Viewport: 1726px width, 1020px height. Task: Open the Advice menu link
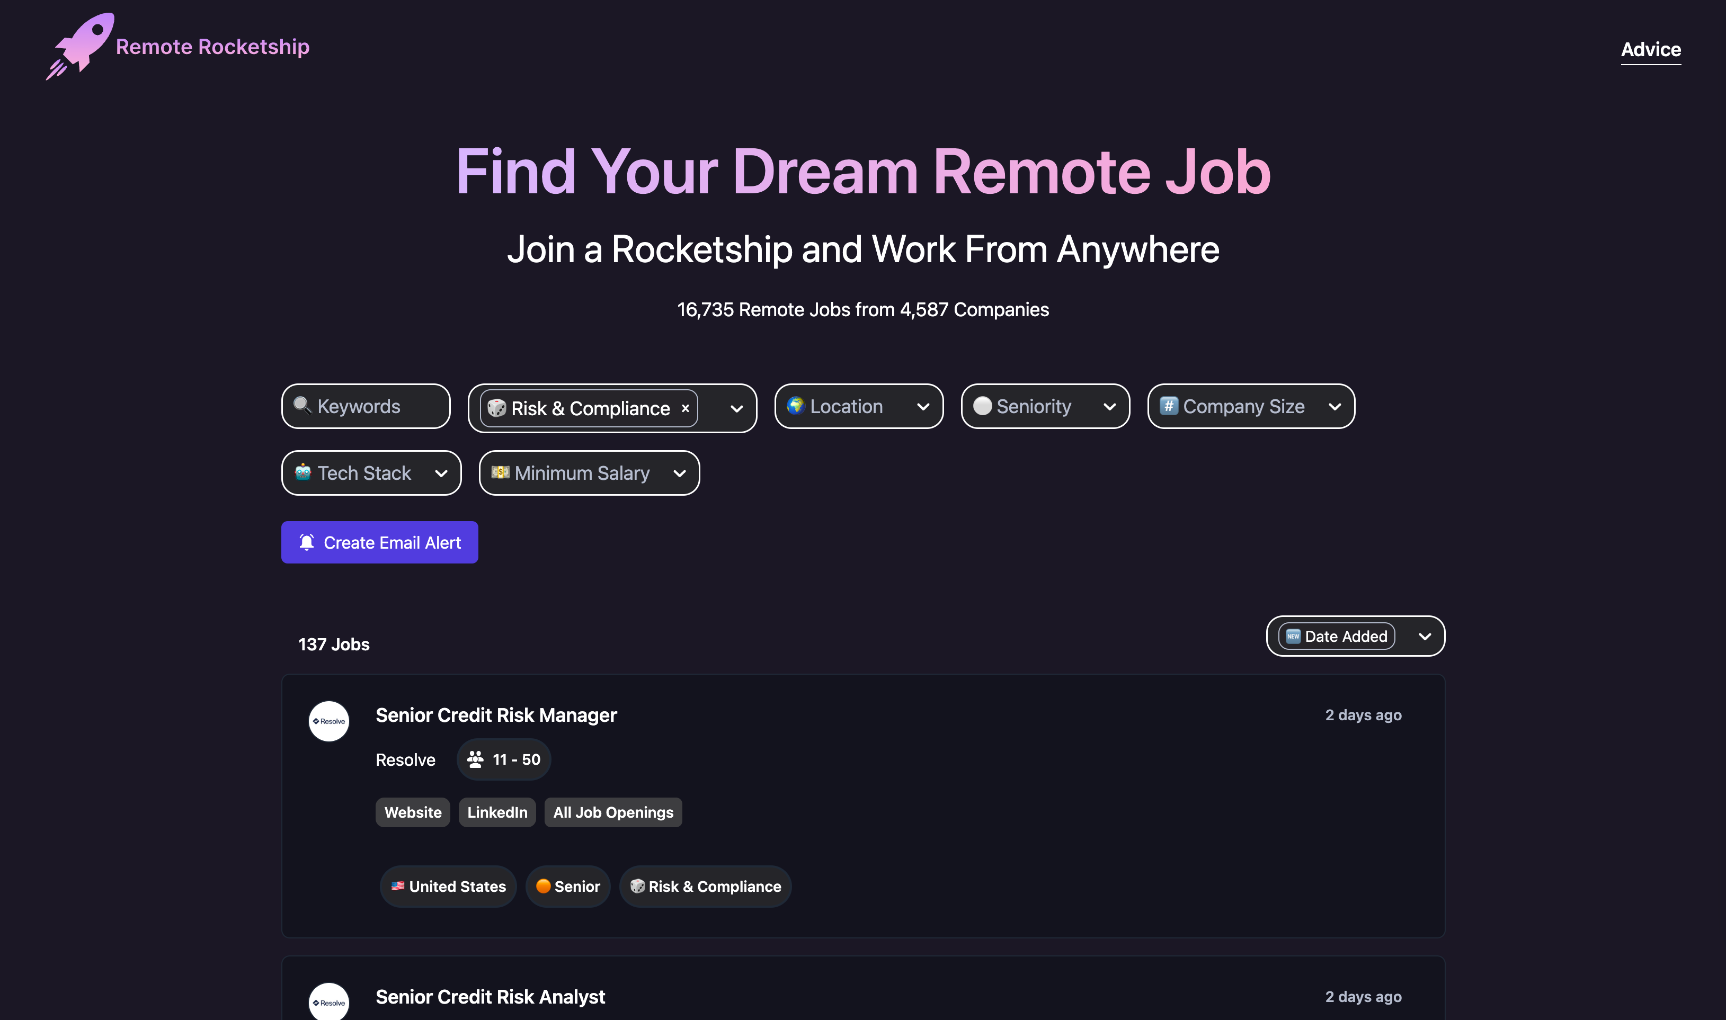click(1650, 49)
